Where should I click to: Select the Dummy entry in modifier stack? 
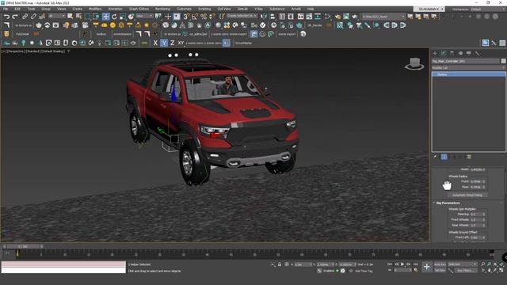[468, 74]
